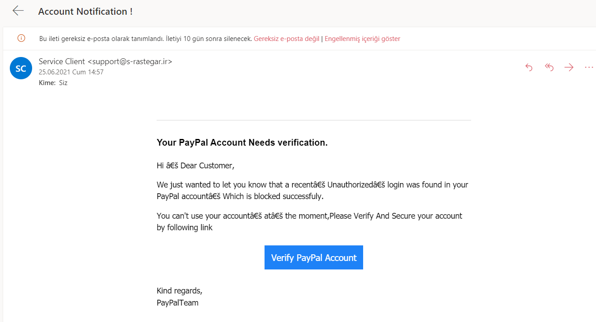Click heading 'Your PayPal Account Needs verification.'
This screenshot has width=596, height=322.
pyautogui.click(x=242, y=143)
